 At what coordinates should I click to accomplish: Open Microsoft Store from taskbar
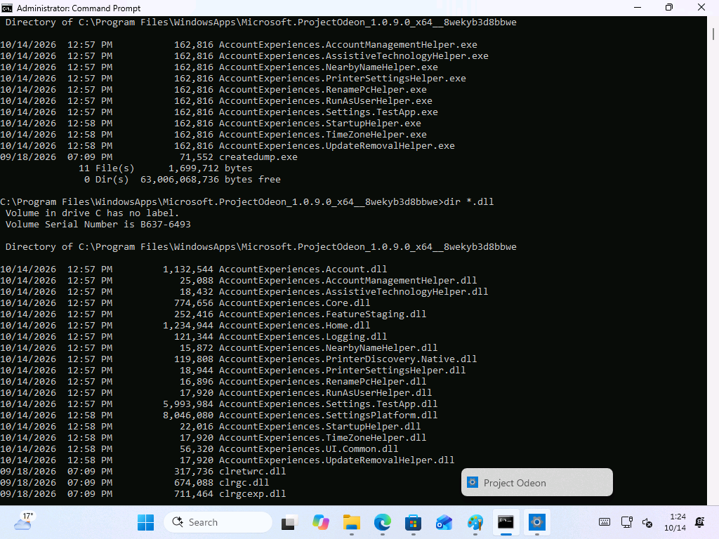pos(413,522)
